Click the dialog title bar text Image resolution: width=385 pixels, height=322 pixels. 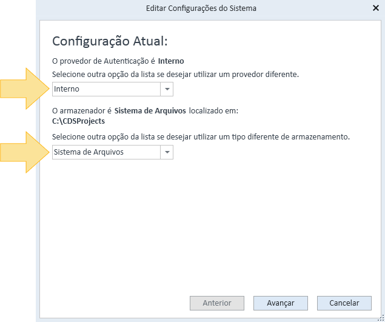tap(201, 8)
